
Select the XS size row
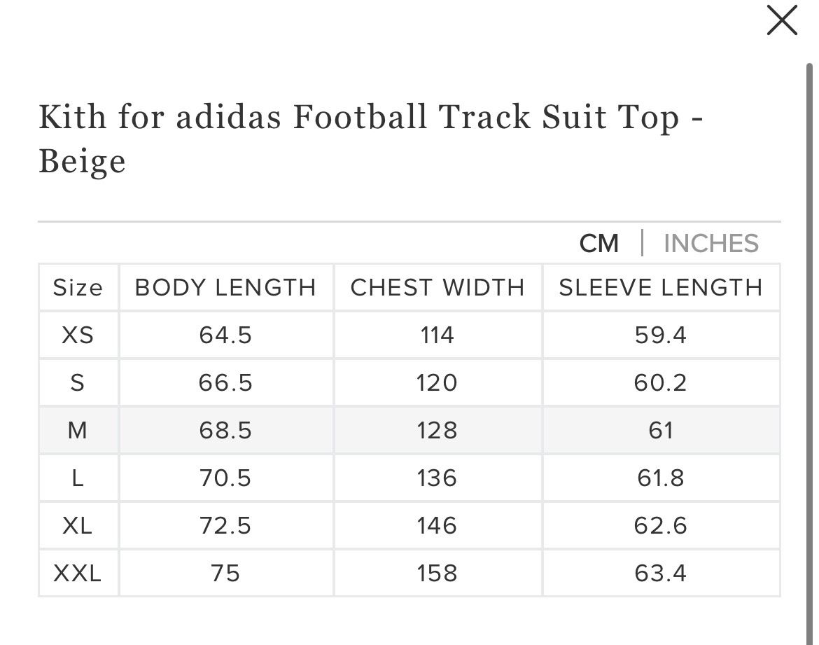pyautogui.click(x=409, y=335)
